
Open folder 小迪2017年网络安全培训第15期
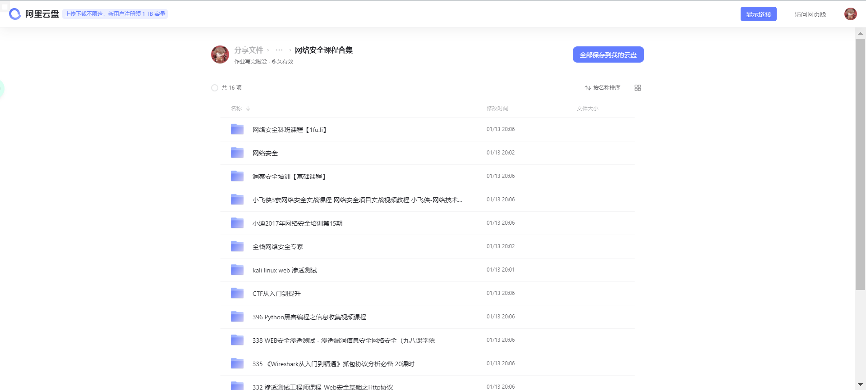pos(297,223)
